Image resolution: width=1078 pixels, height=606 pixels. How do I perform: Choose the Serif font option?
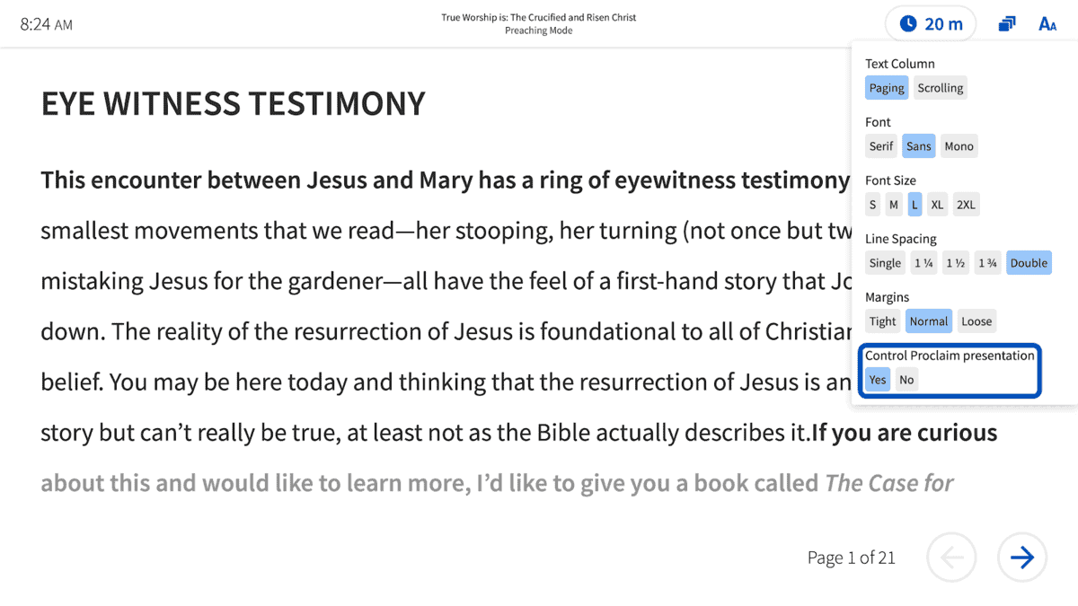(x=881, y=146)
